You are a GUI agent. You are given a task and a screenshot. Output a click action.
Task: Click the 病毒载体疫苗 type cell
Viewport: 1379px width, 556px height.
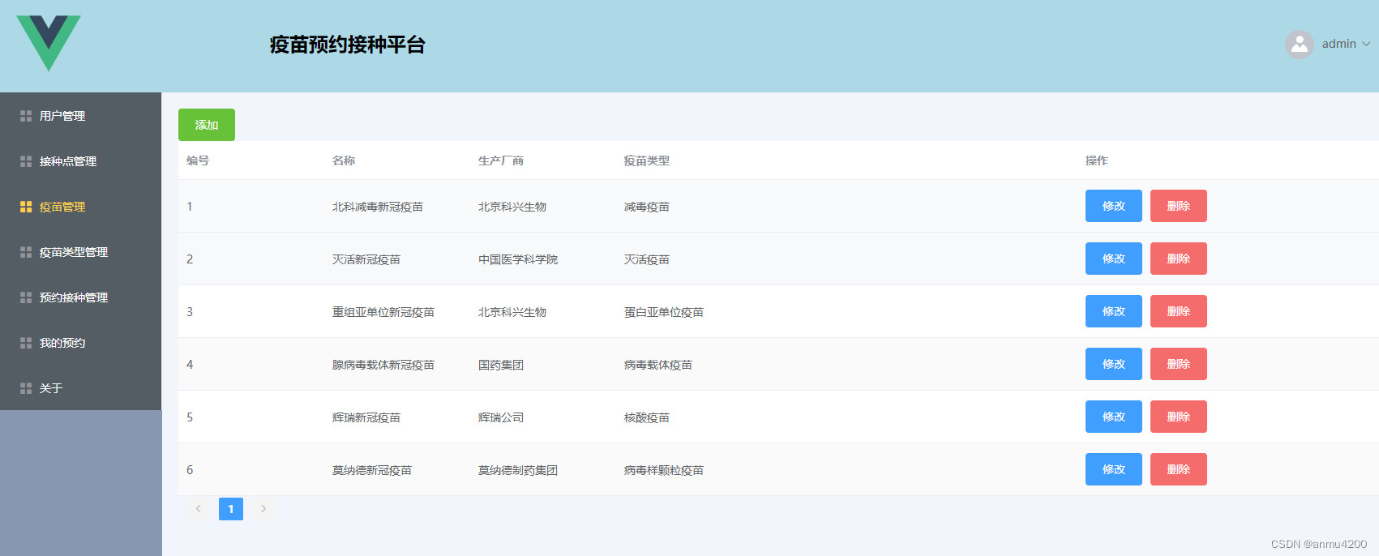658,365
